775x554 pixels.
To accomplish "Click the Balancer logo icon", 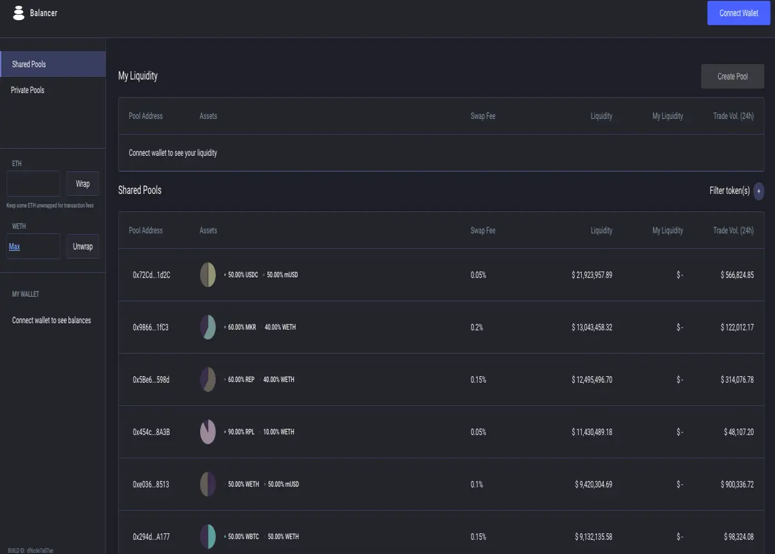I will pyautogui.click(x=19, y=12).
